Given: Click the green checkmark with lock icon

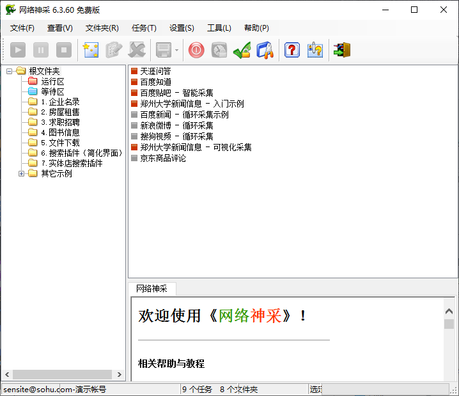Looking at the screenshot, I should pyautogui.click(x=242, y=50).
